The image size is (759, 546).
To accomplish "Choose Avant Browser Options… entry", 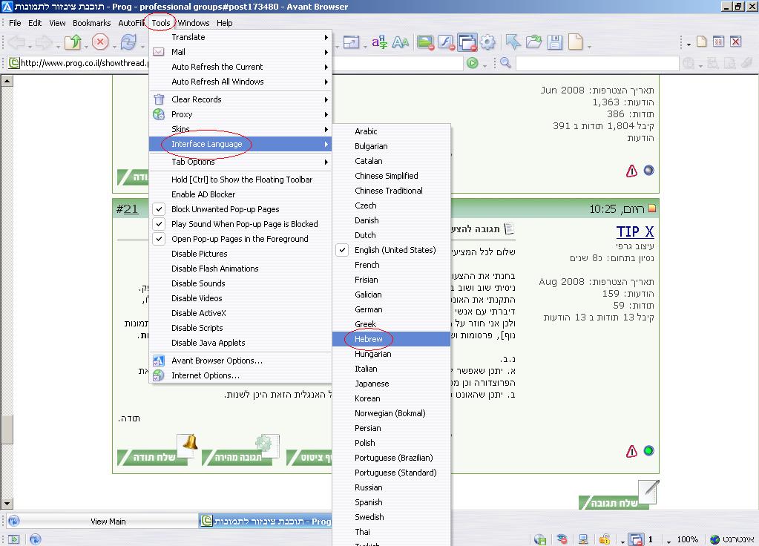I will pos(240,361).
